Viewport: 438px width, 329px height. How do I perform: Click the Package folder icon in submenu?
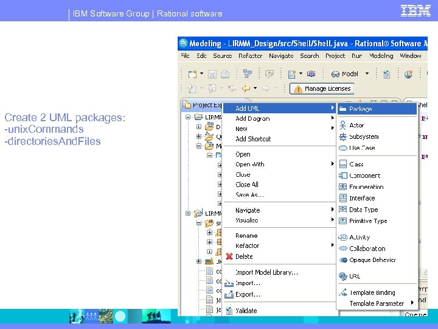click(x=342, y=109)
